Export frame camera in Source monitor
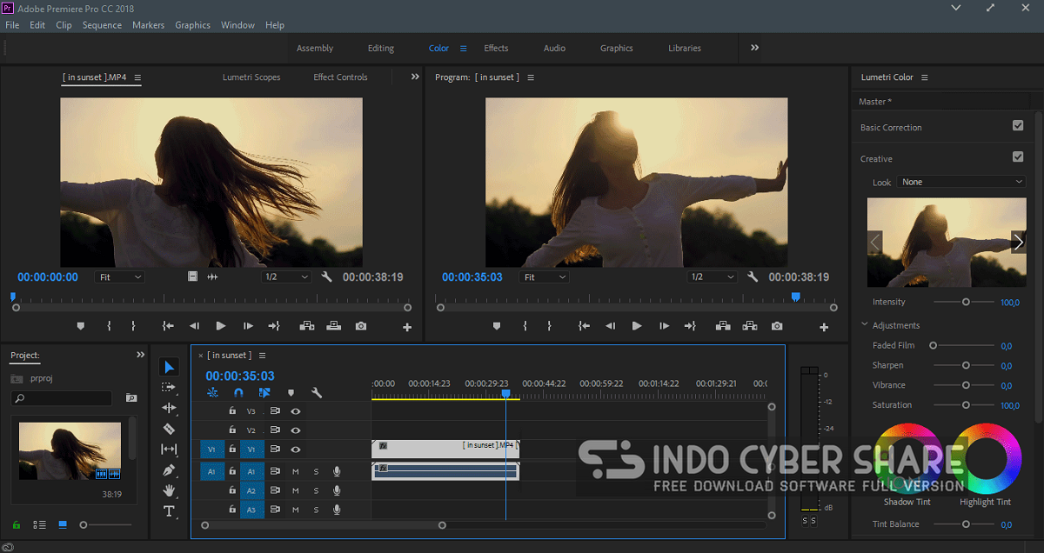Screen dimensions: 1044x553 (x=360, y=326)
